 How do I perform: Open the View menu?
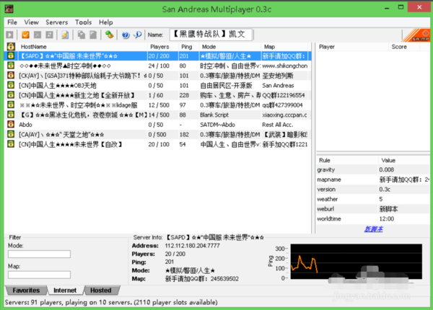click(31, 22)
